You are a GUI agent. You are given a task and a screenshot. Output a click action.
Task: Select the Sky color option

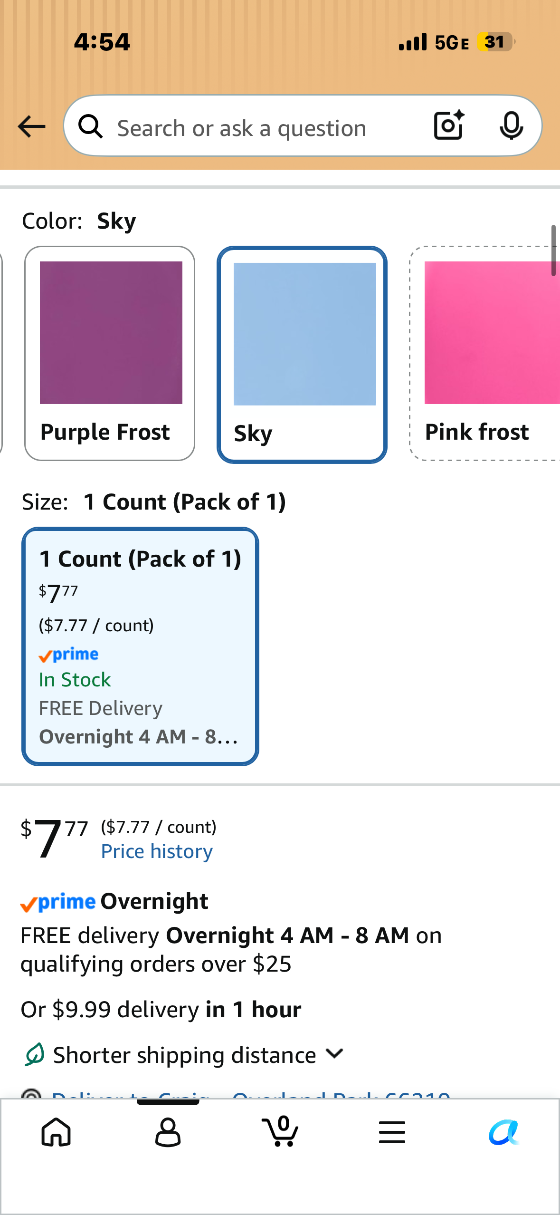[302, 355]
